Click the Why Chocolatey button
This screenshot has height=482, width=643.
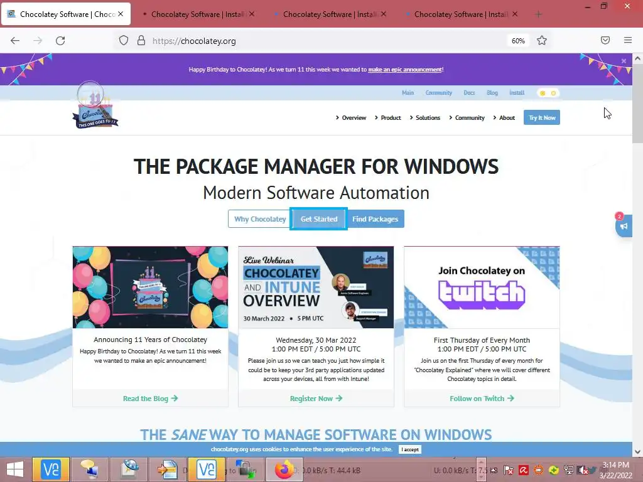(x=259, y=219)
